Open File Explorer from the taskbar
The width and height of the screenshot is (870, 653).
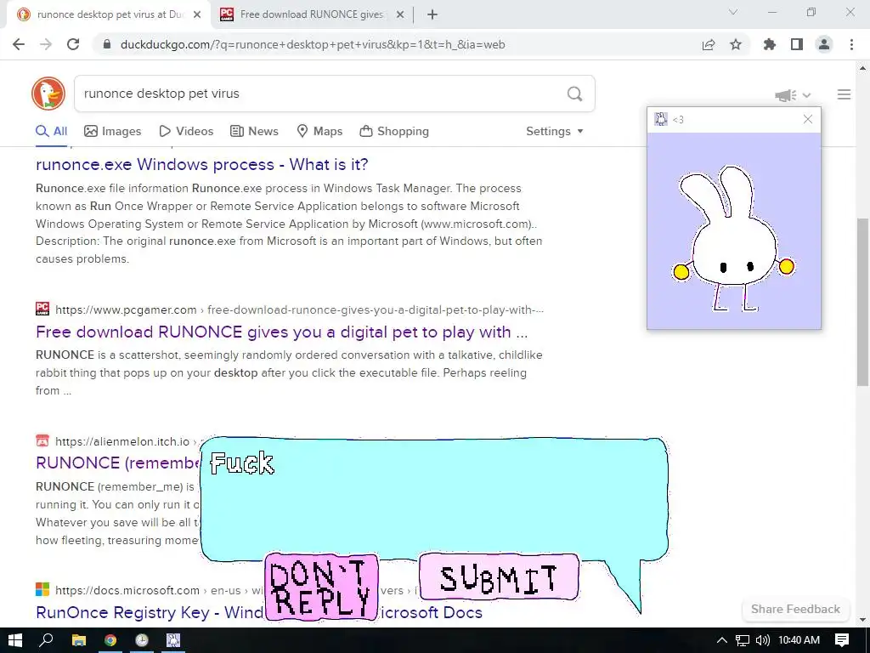click(x=79, y=640)
